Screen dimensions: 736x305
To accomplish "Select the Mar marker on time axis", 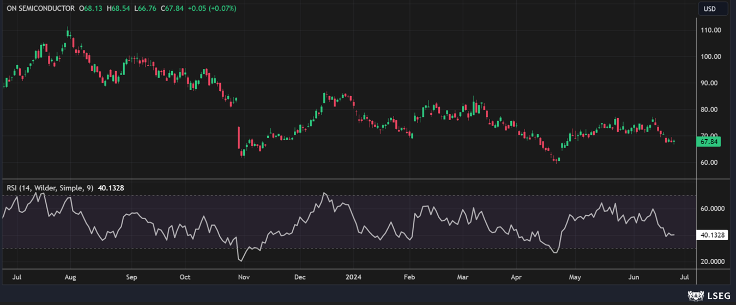I will click(x=463, y=277).
